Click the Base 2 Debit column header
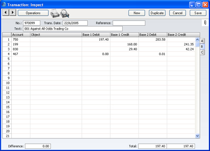Screen dimensions: 210x151 [153, 35]
